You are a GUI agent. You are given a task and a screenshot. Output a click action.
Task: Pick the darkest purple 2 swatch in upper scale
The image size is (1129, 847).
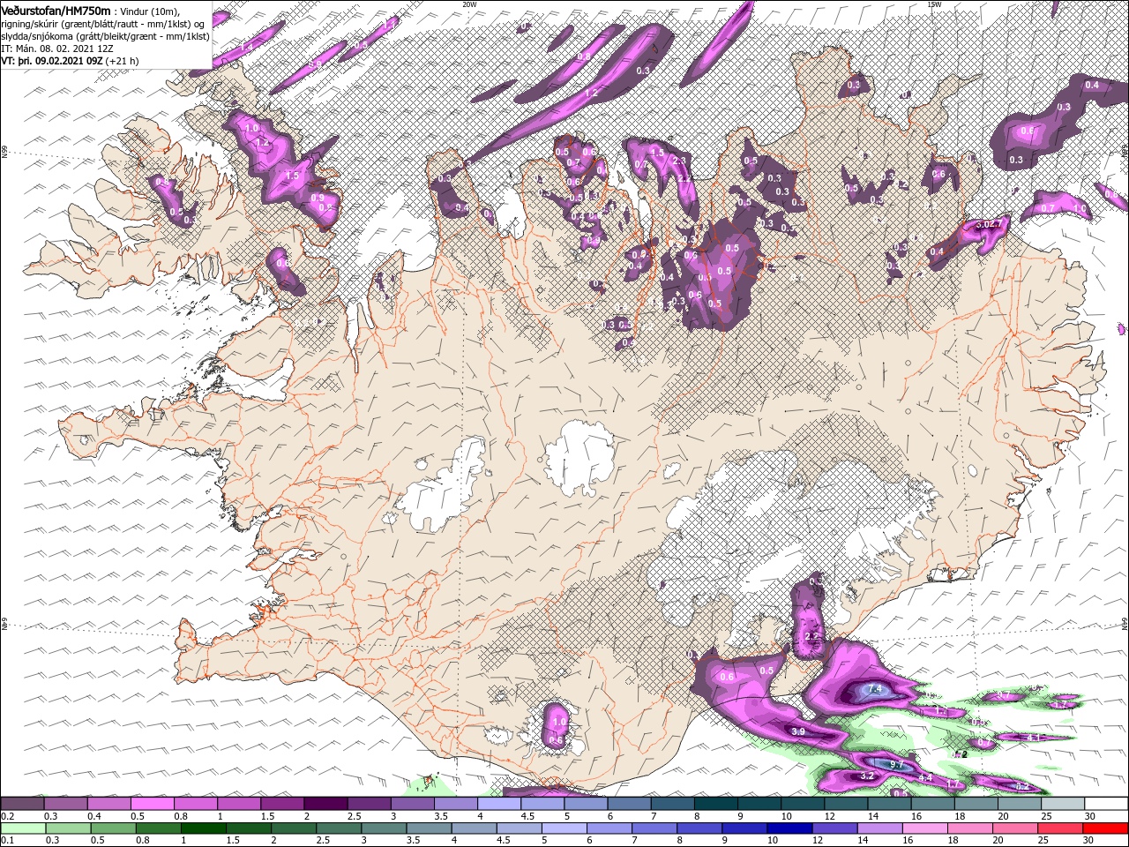click(325, 804)
